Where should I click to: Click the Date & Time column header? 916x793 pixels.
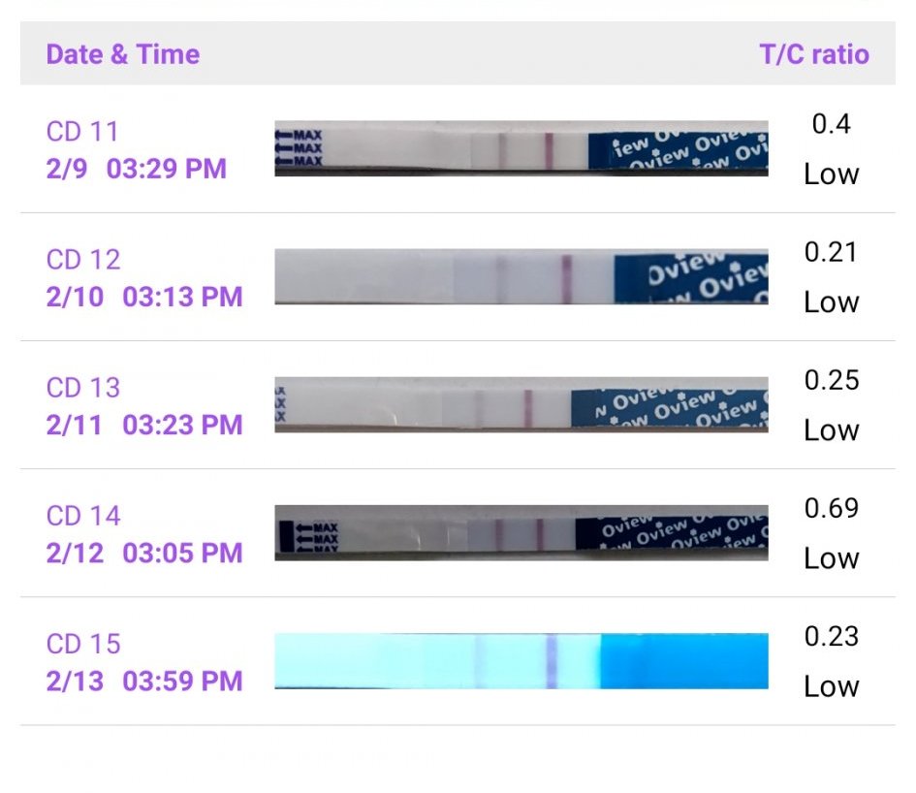pos(122,54)
